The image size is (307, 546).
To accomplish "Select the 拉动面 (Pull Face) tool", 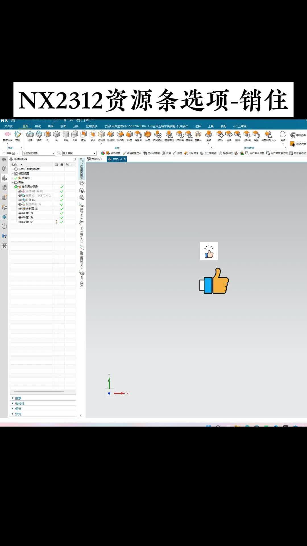I will pyautogui.click(x=247, y=136).
